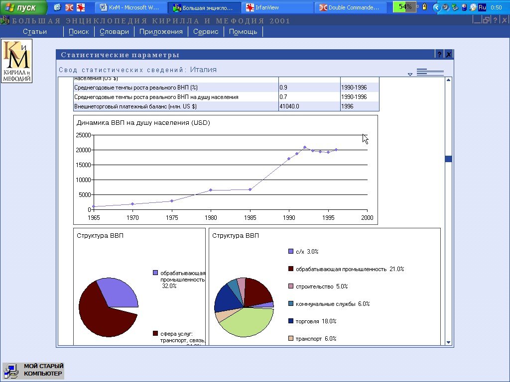This screenshot has width=510, height=382.
Task: Click the пуск Start button
Action: [23, 7]
